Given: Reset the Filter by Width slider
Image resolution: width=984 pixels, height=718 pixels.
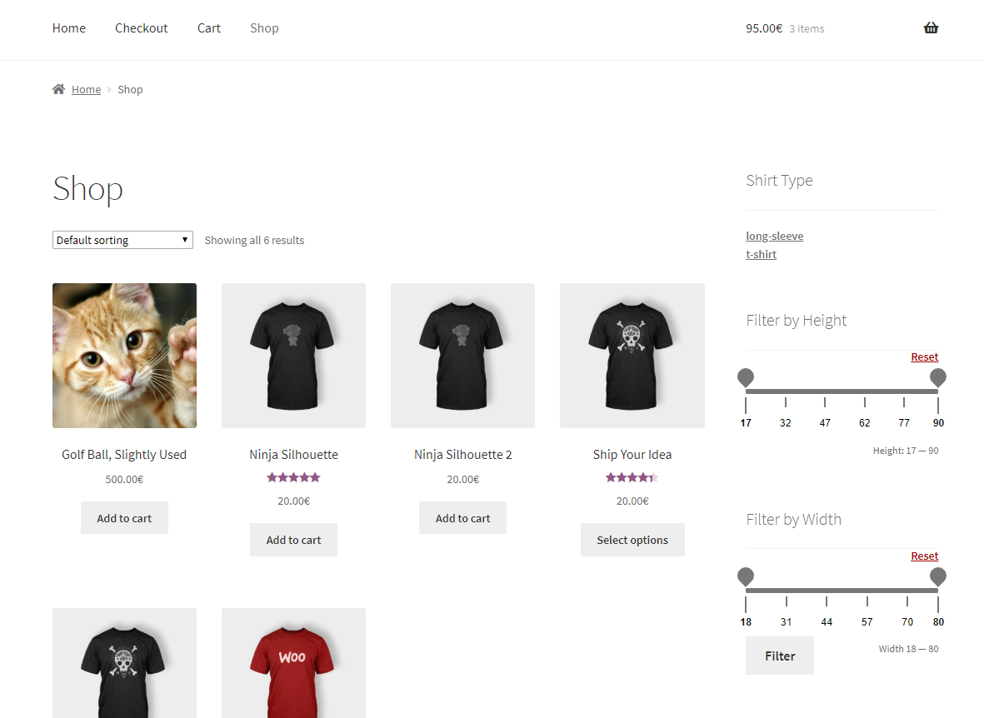Looking at the screenshot, I should pyautogui.click(x=924, y=556).
